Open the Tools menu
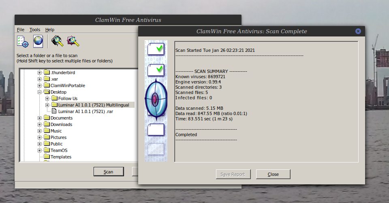The image size is (389, 203). (x=35, y=30)
